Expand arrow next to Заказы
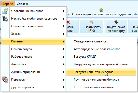 point(64,34)
